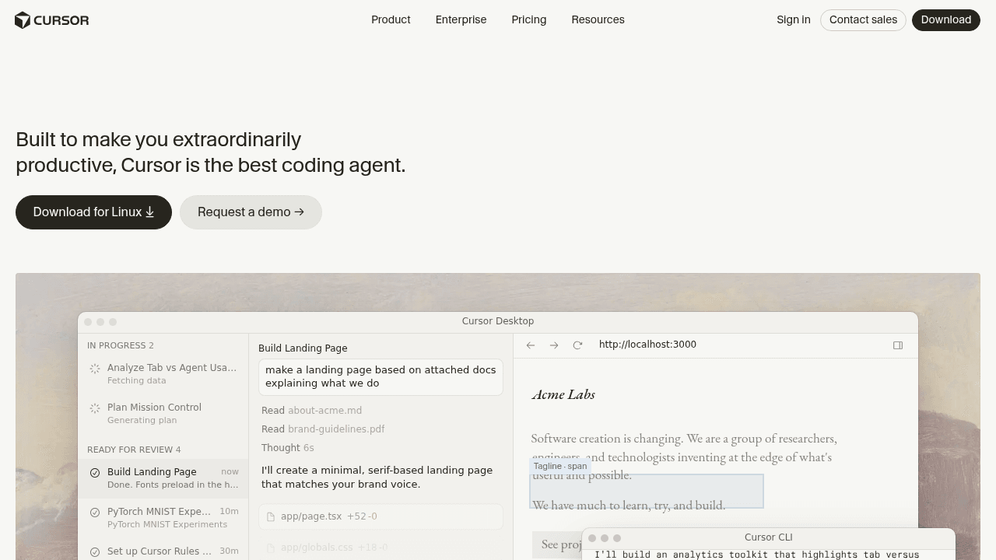Reload the localhost preview page
Screen dimensions: 996x560
tap(577, 345)
